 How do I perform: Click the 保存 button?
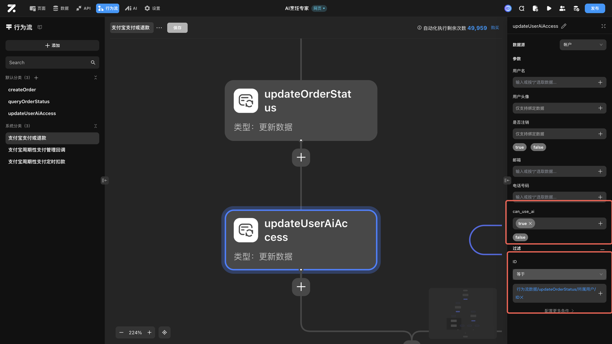[177, 28]
